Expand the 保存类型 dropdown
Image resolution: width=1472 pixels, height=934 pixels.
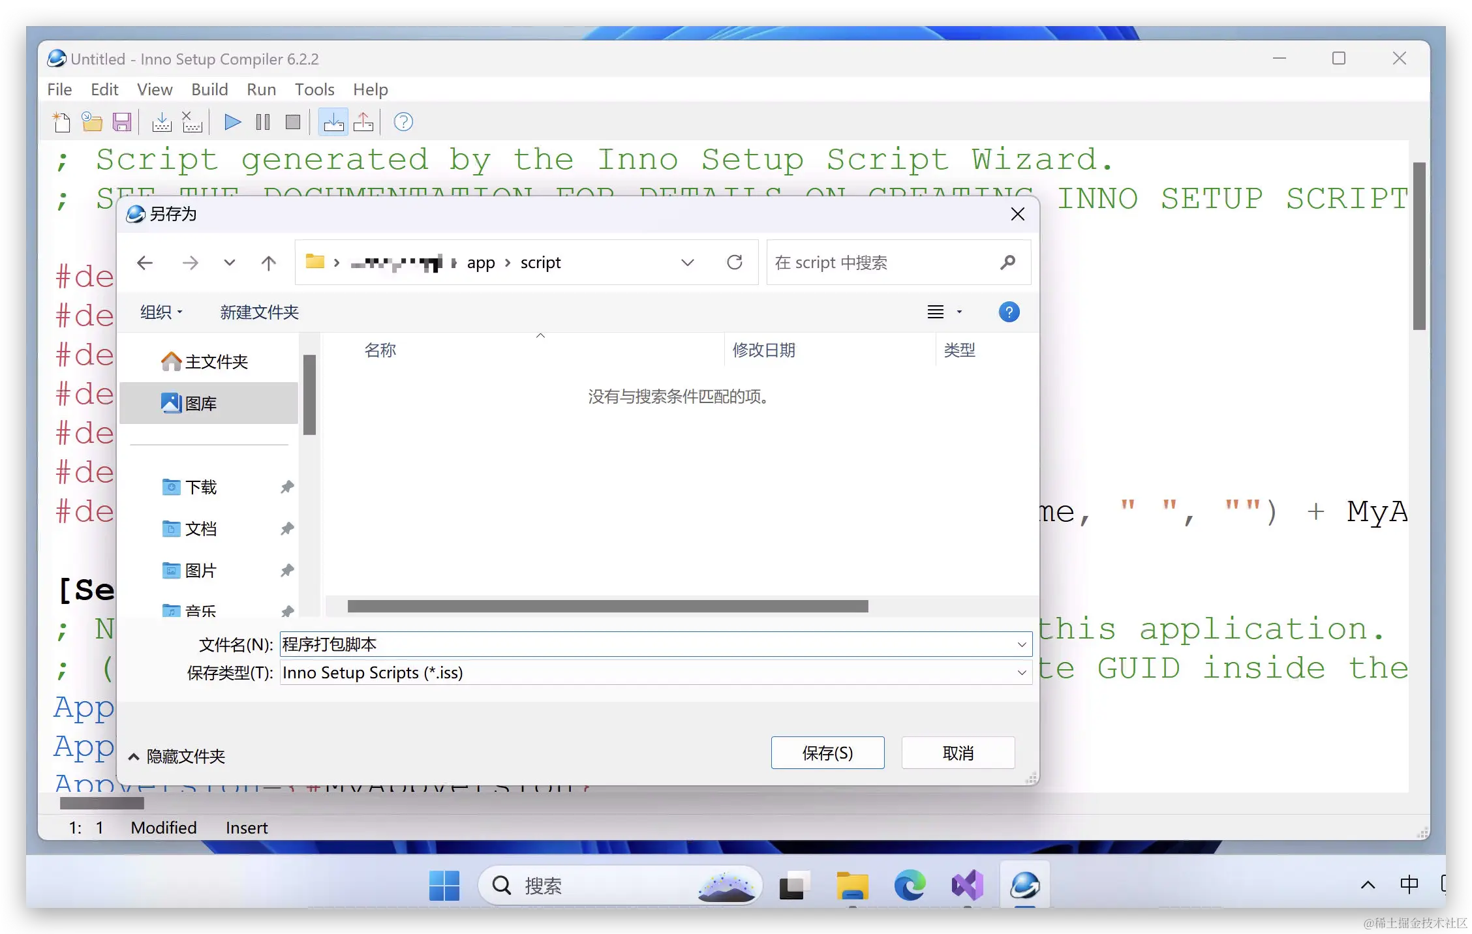[x=1022, y=672]
